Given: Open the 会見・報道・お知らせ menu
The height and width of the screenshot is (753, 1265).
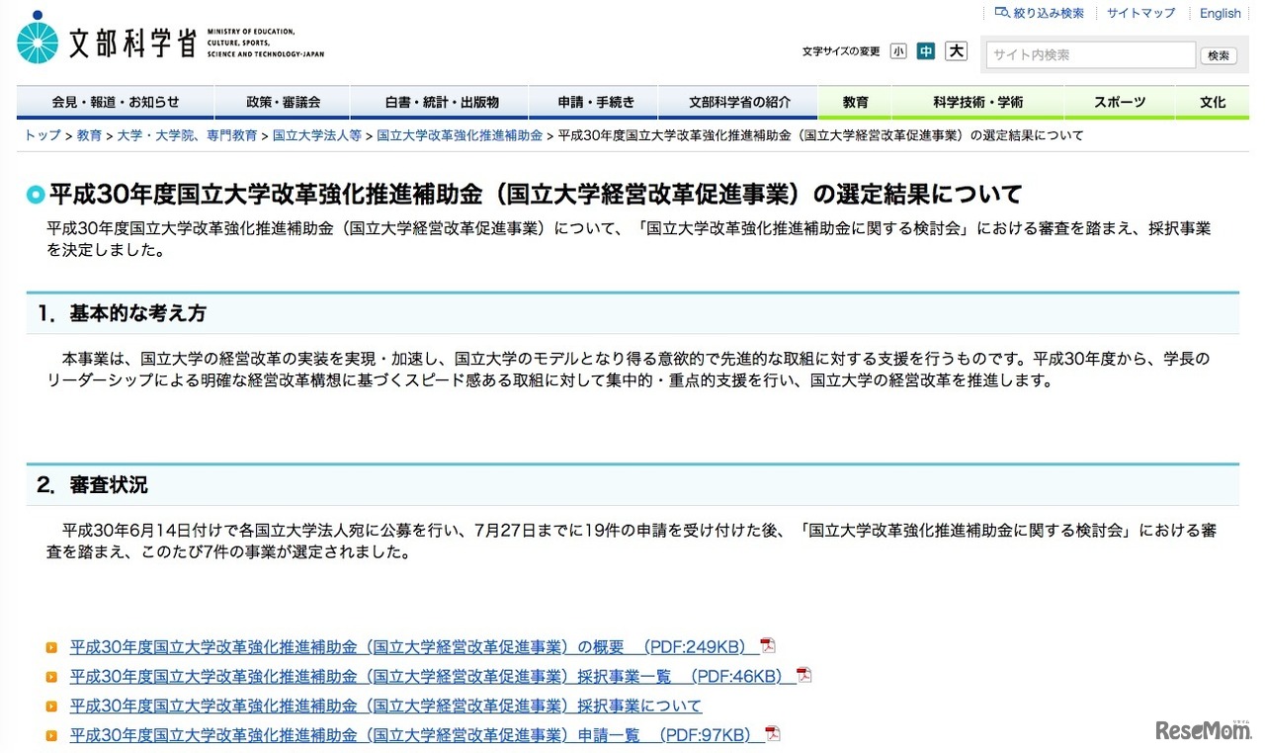Looking at the screenshot, I should [x=116, y=102].
